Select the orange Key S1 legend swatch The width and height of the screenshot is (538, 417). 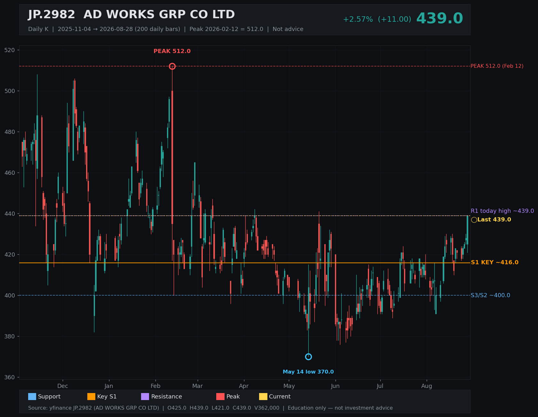(x=91, y=397)
